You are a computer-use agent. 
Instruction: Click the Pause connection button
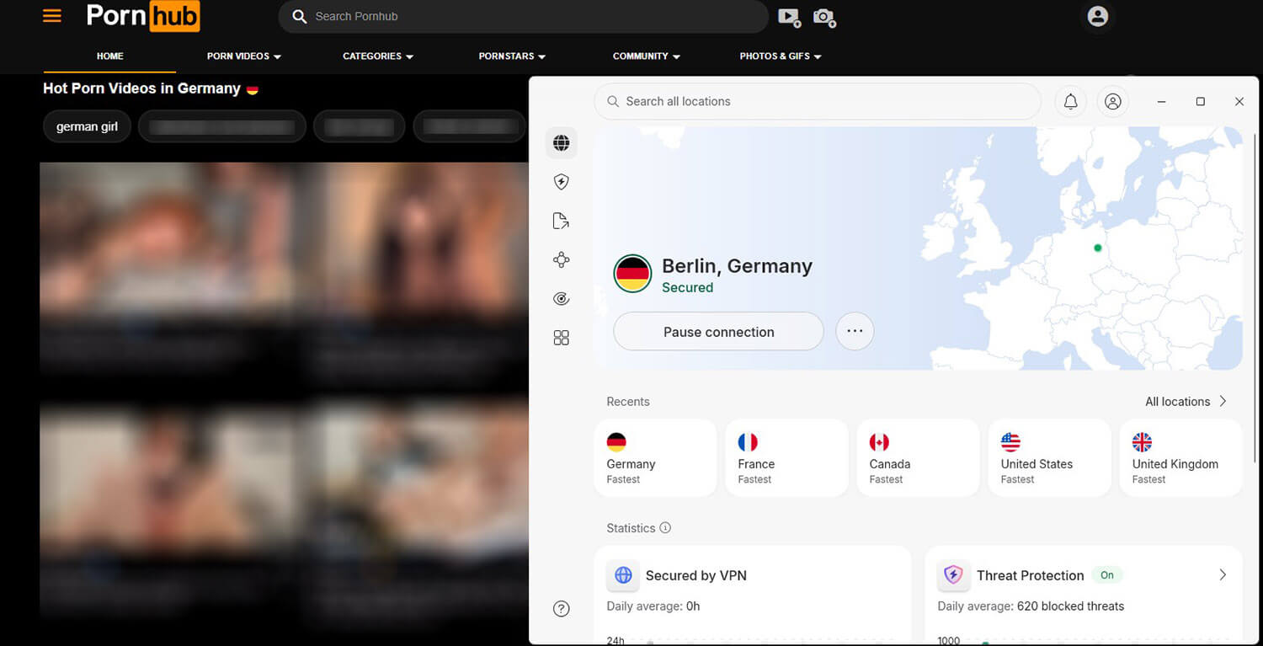[718, 331]
